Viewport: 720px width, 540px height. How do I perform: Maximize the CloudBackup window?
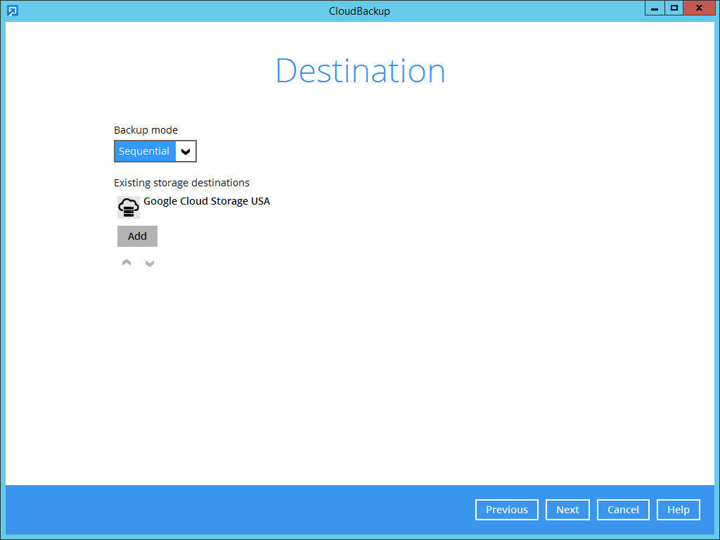pos(674,8)
